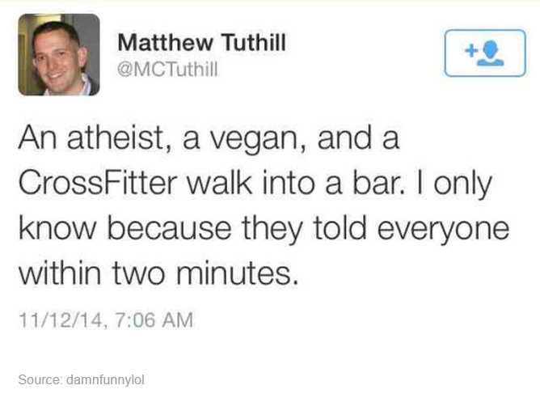540x398 pixels.
Task: Open the @MCTuthill handle link
Action: point(167,70)
